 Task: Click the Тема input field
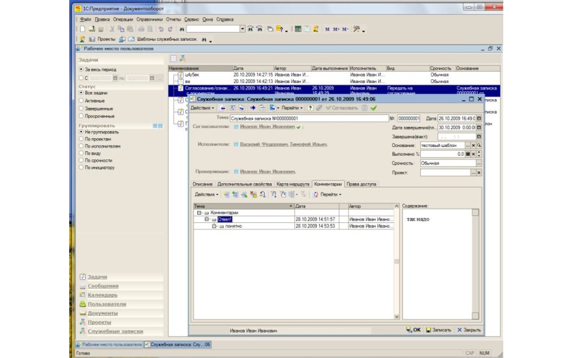click(309, 118)
